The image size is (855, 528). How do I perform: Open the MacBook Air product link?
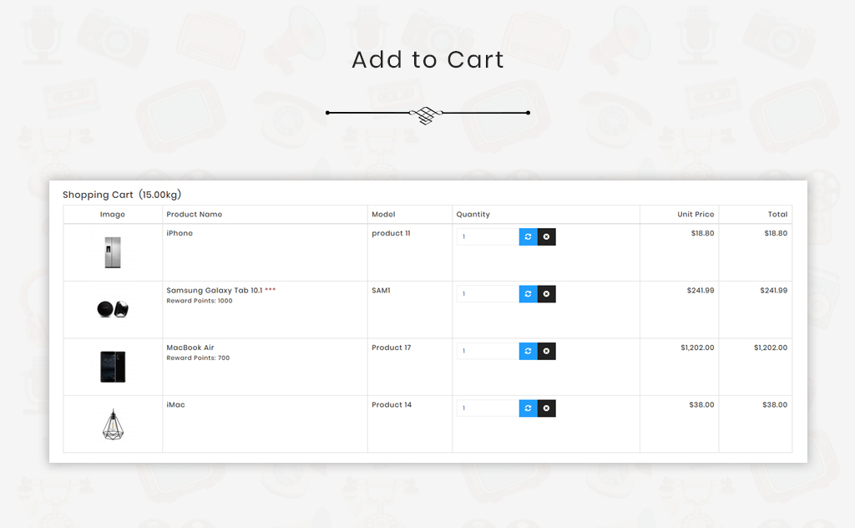pos(190,348)
